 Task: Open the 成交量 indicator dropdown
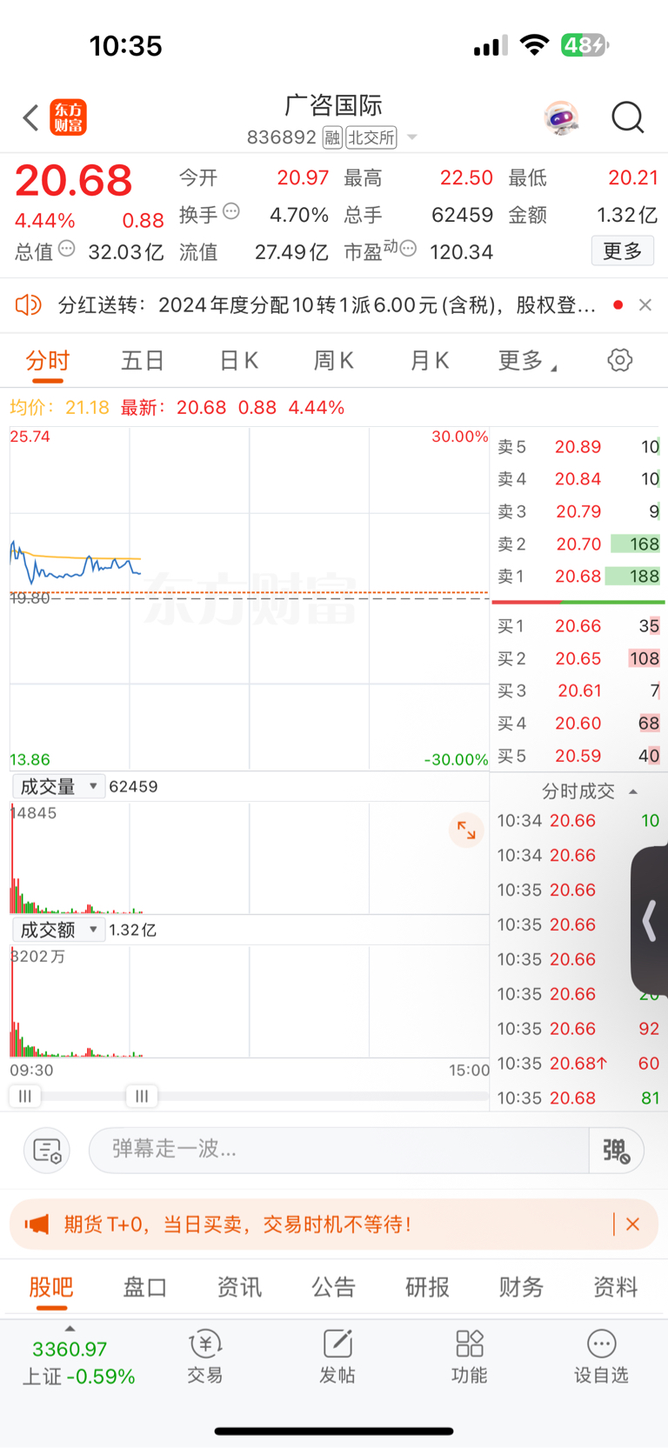[58, 786]
